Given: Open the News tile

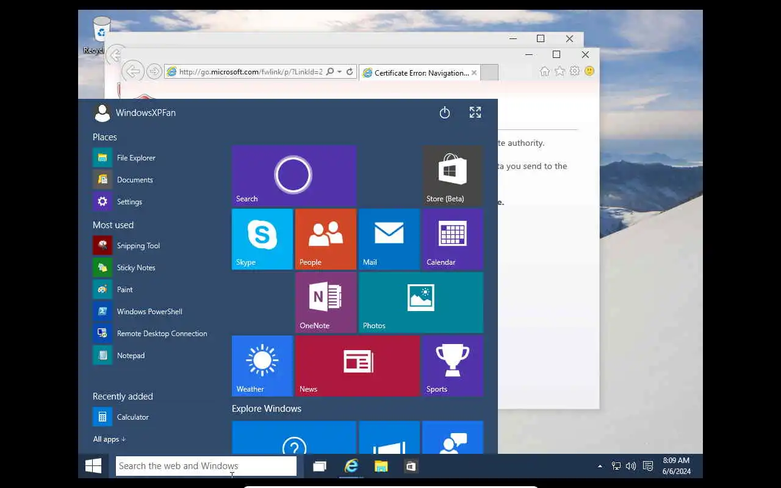Looking at the screenshot, I should 358,366.
